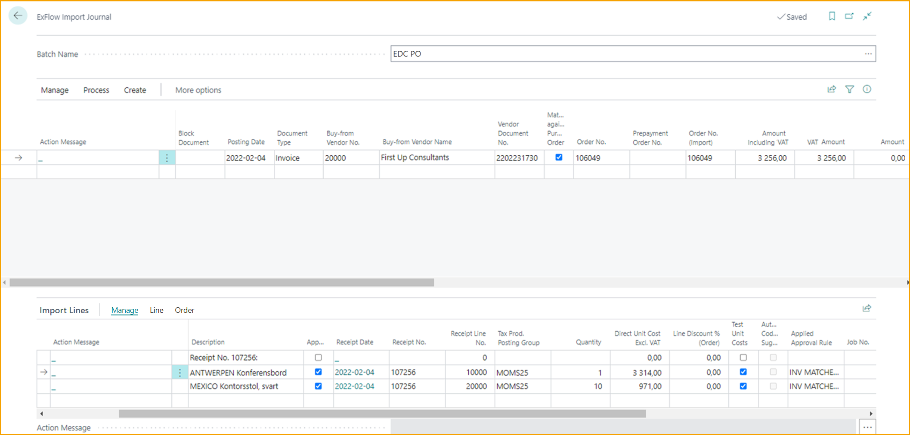Viewport: 910px width, 435px height.
Task: Disable Test Unit Costs on MEXICO Kontorsstol line
Action: coord(743,386)
